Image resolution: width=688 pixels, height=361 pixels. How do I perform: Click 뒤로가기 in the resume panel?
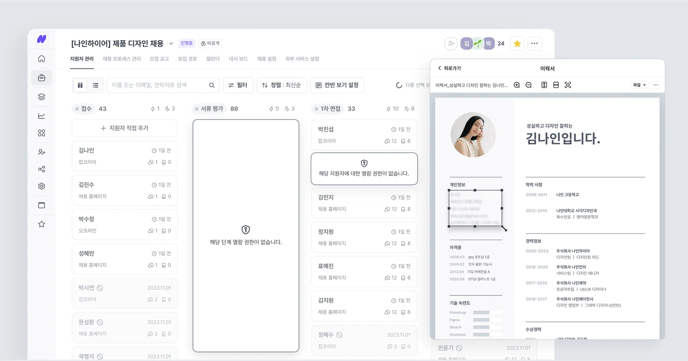click(449, 68)
